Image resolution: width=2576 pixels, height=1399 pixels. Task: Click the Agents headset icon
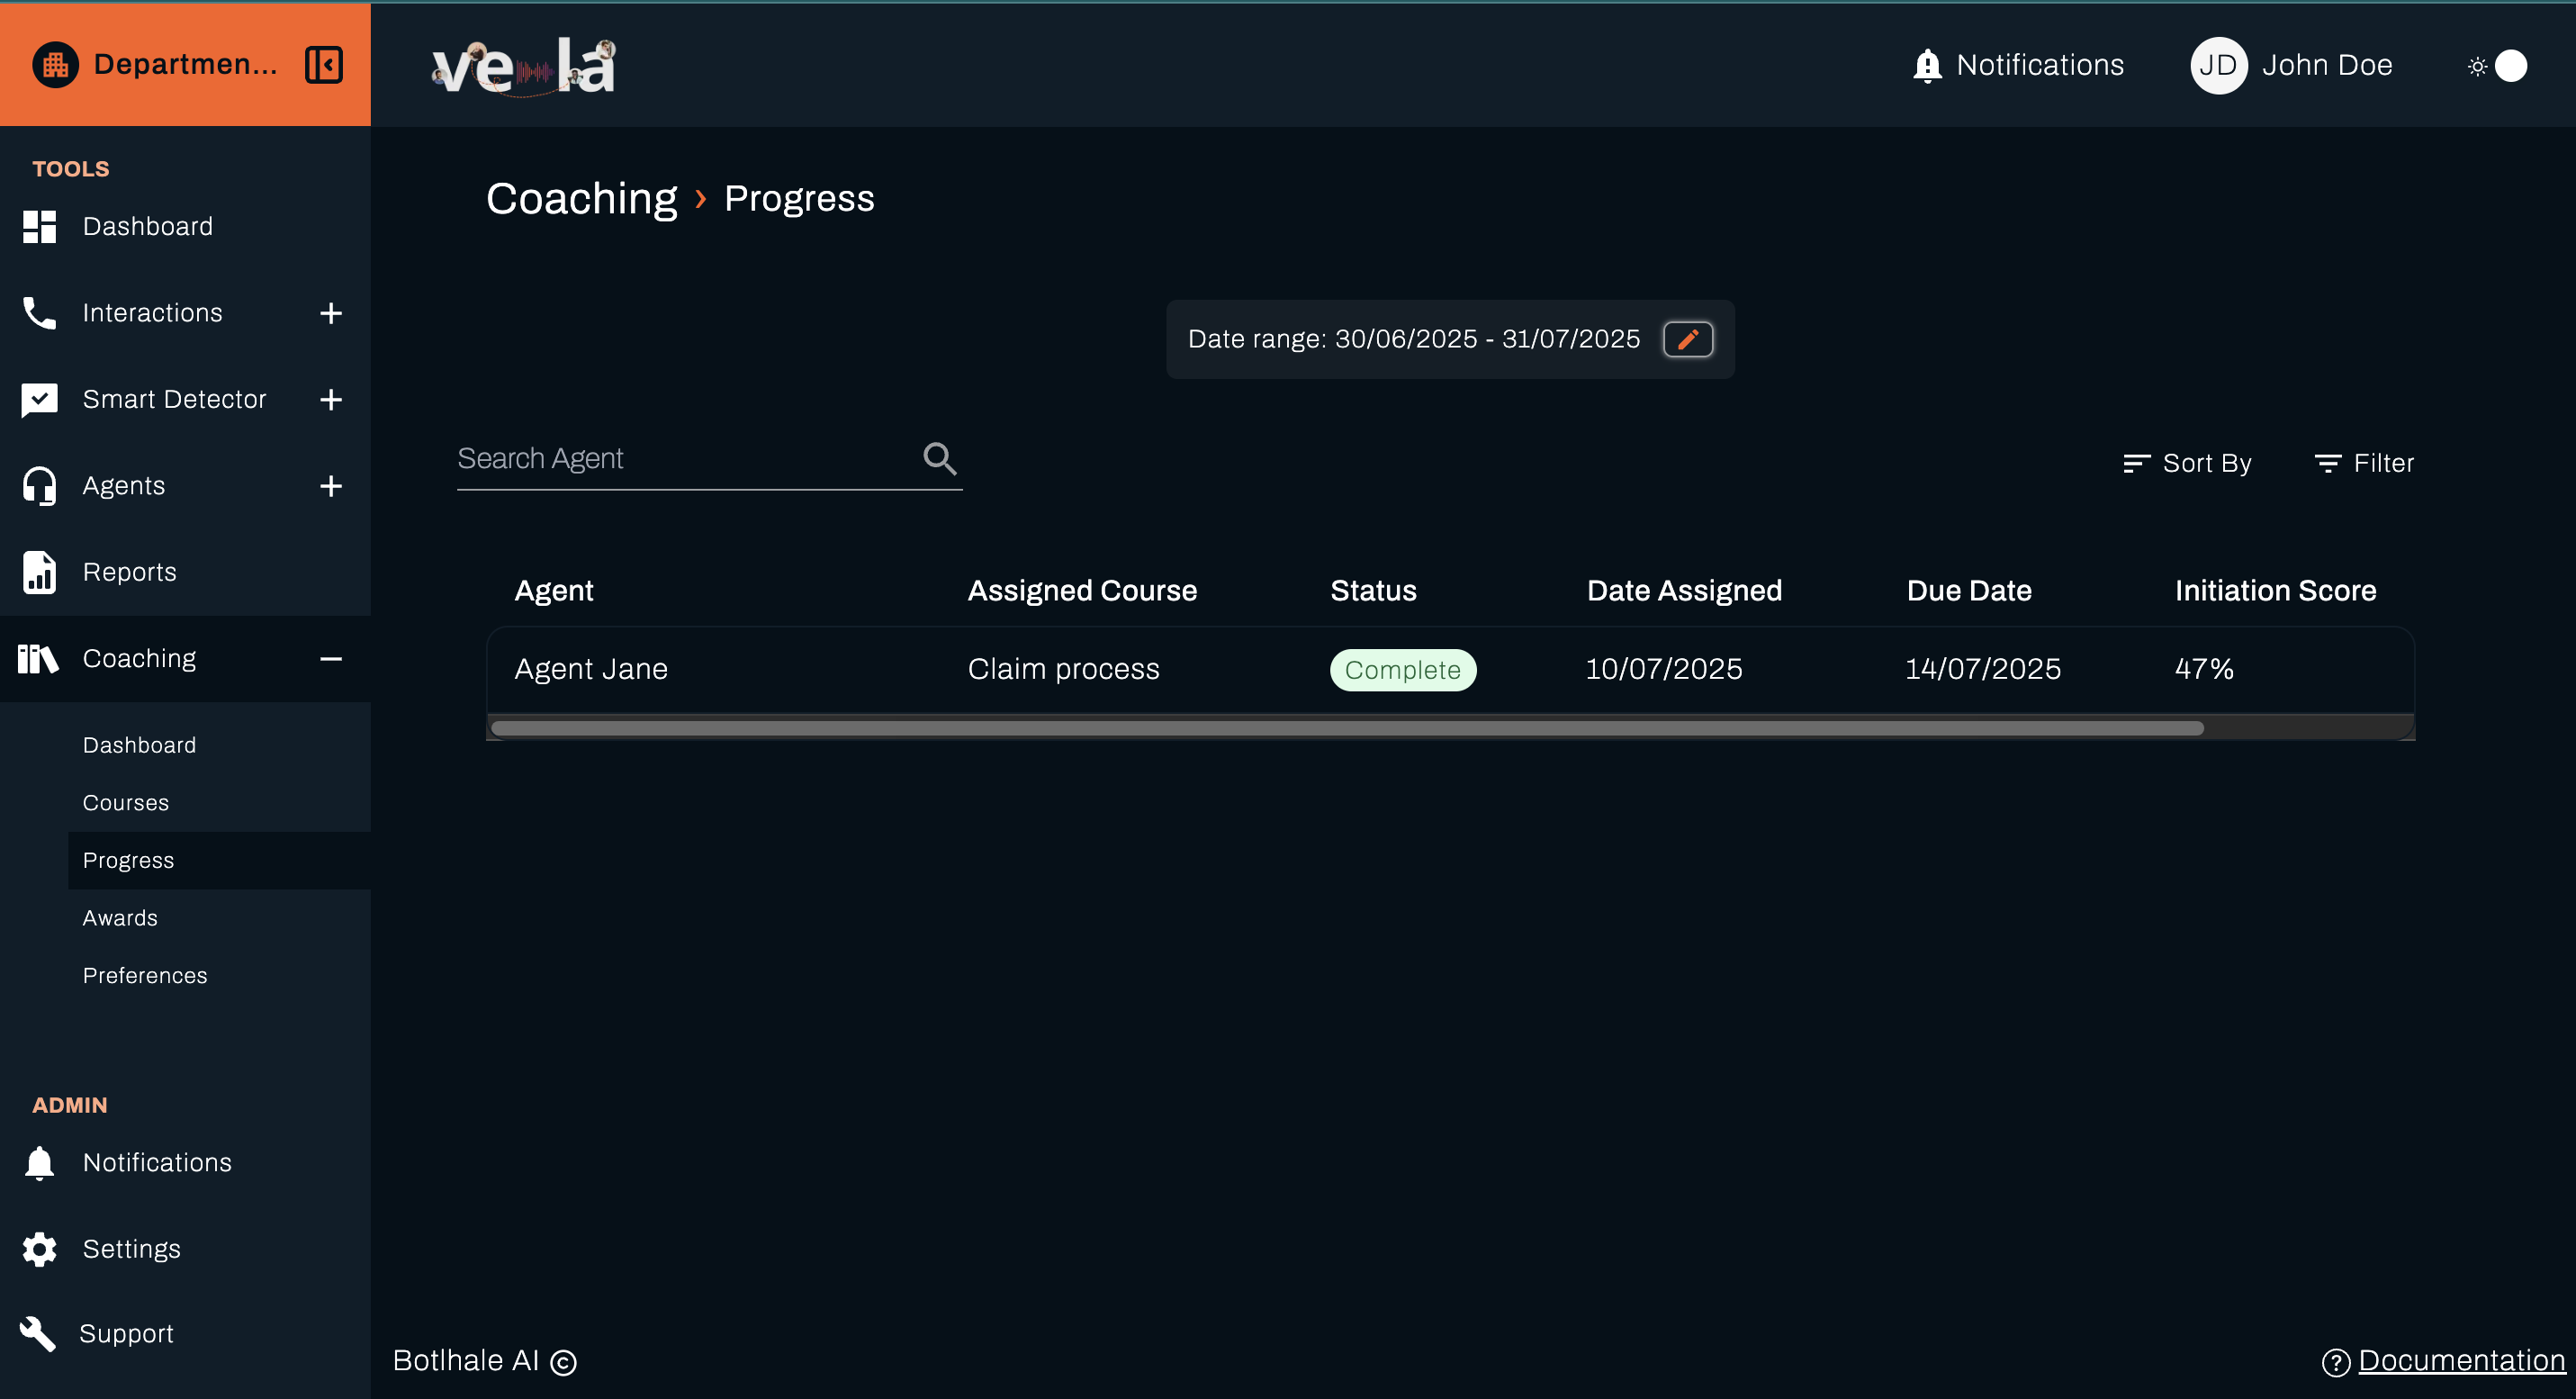38,485
